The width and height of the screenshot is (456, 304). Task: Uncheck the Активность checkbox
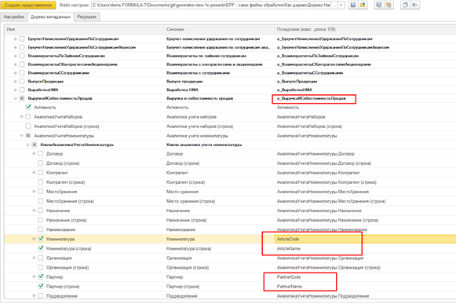tap(28, 107)
